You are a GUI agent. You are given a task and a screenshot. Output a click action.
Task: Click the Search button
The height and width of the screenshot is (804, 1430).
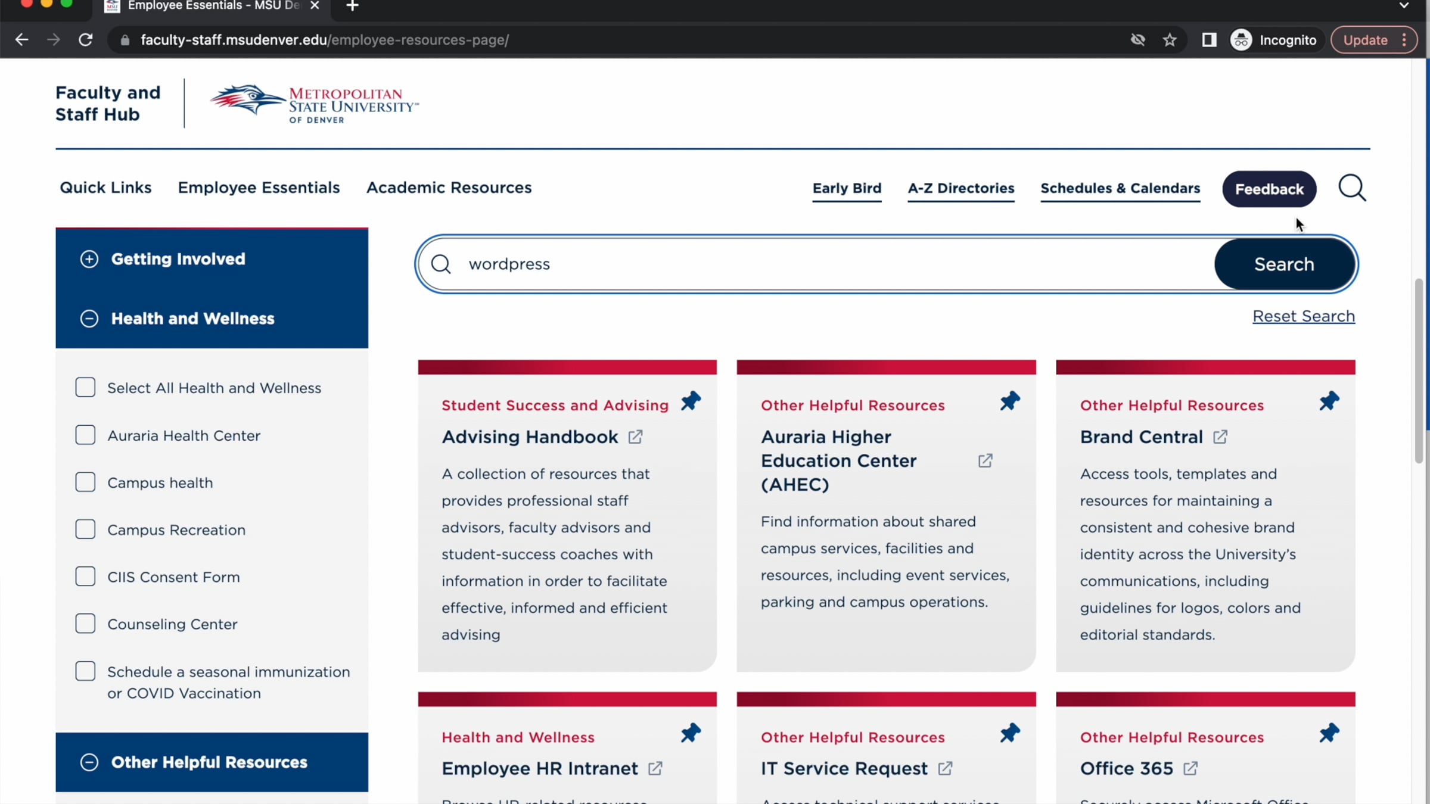pos(1284,264)
